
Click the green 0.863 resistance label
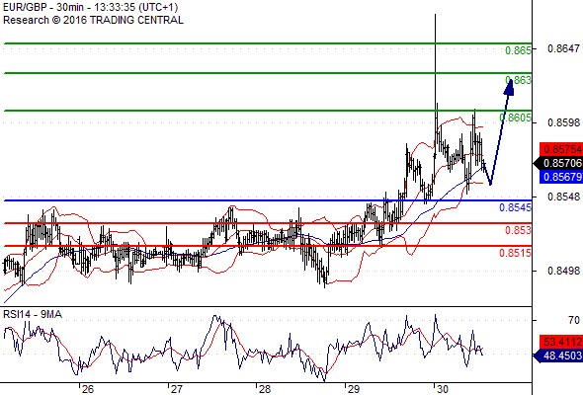point(518,80)
